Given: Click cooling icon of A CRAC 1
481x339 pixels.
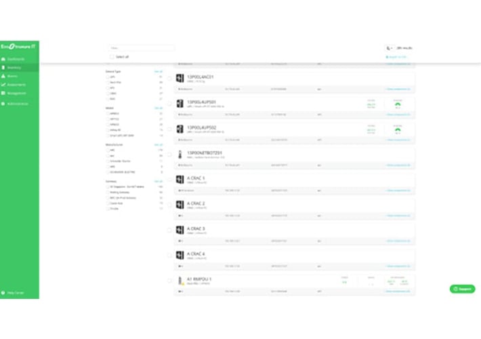Looking at the screenshot, I should [x=180, y=179].
